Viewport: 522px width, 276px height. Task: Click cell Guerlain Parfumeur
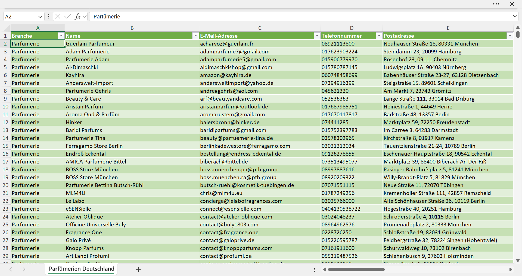[x=132, y=44]
